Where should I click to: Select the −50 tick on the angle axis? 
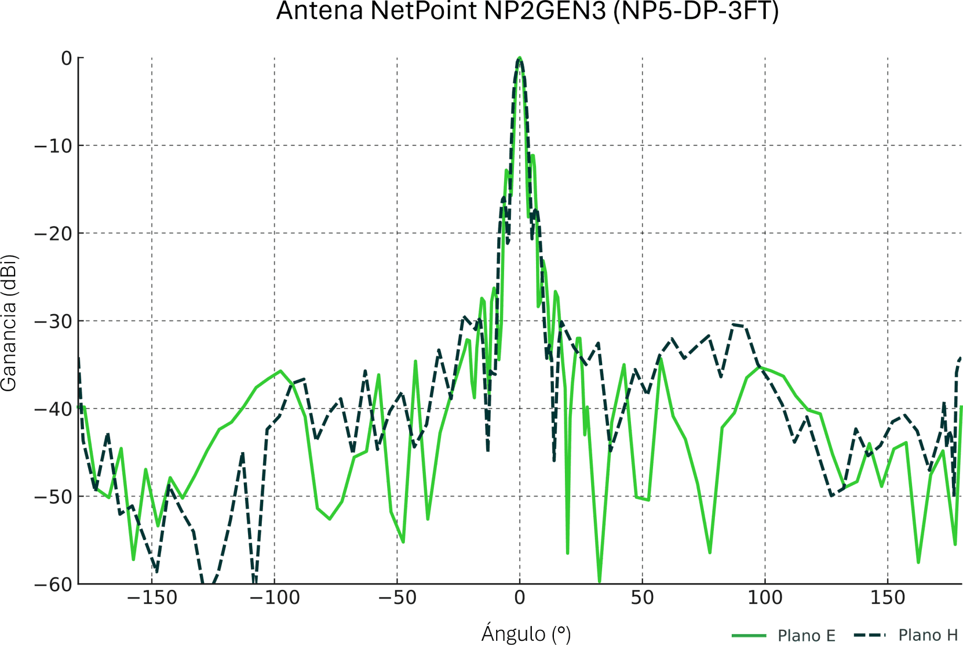pyautogui.click(x=397, y=598)
